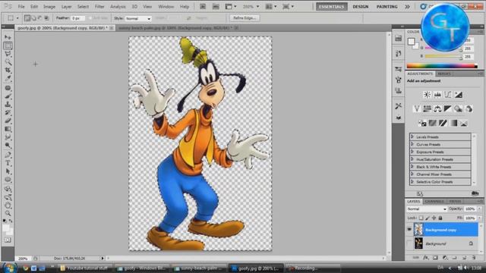
Task: Select 'New selection' mode in options bar
Action: [27, 18]
